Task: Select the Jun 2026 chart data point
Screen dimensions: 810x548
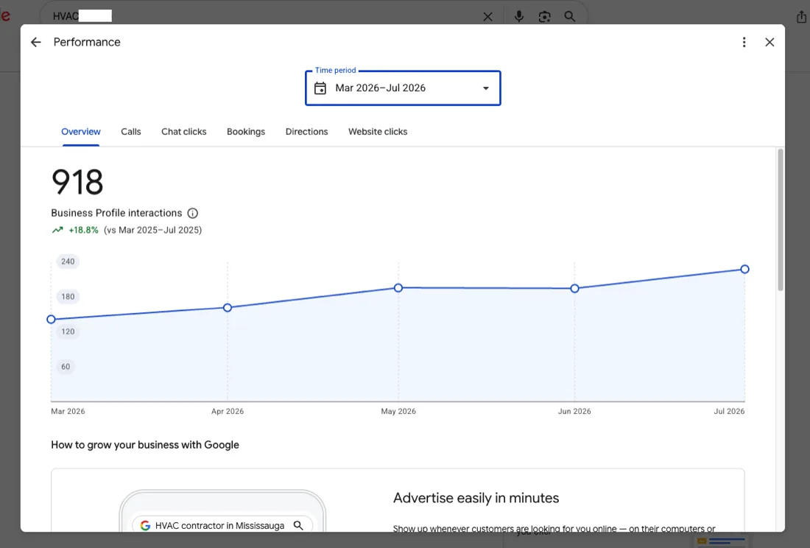Action: tap(574, 289)
